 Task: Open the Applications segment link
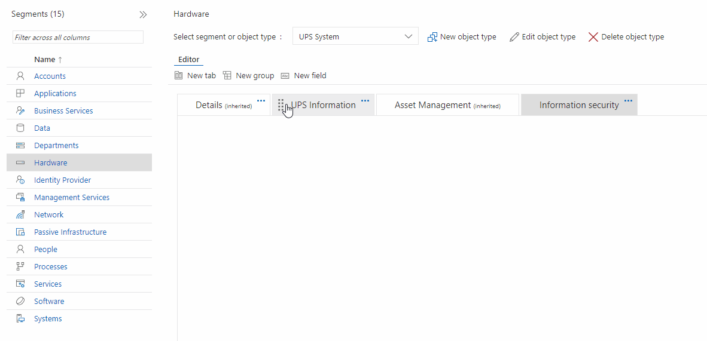click(56, 93)
